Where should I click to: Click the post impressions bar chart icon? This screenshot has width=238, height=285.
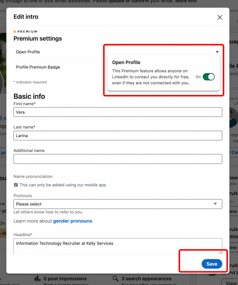click(37, 278)
